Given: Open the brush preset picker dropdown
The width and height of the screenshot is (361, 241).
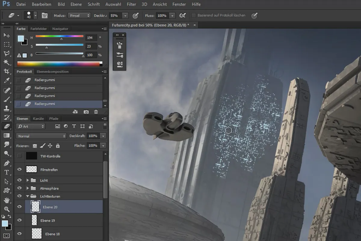Looking at the screenshot, I should click(x=35, y=15).
